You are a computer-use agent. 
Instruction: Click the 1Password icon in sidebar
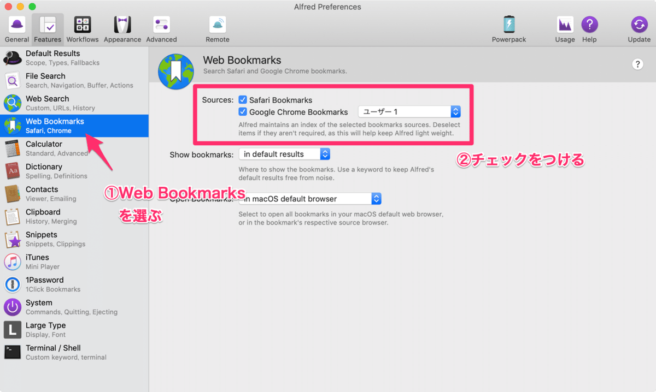[x=13, y=284]
